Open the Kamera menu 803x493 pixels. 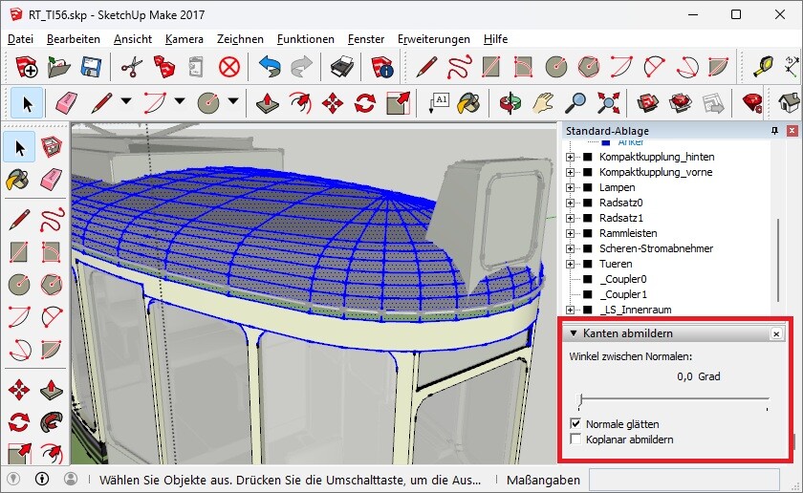pyautogui.click(x=184, y=39)
